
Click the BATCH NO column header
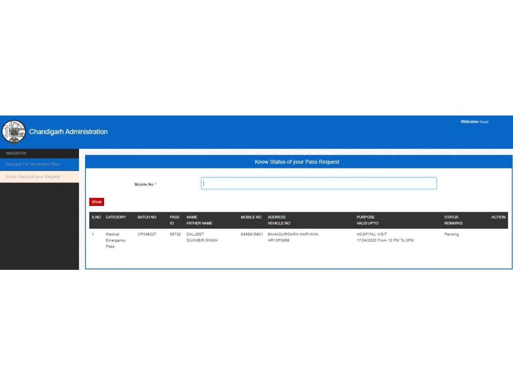[147, 217]
